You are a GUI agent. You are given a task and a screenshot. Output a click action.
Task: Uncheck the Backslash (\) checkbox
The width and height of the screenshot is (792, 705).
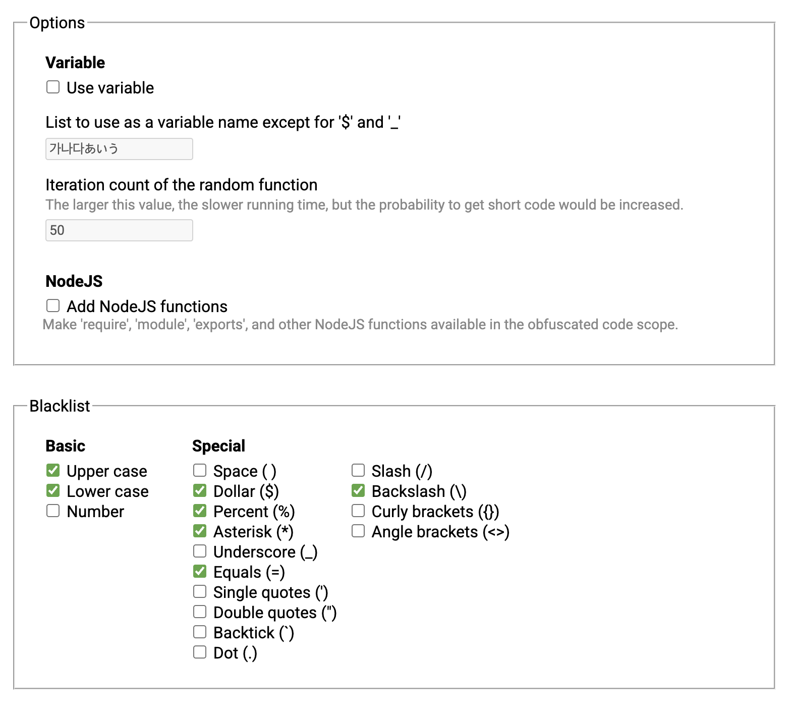click(x=358, y=490)
